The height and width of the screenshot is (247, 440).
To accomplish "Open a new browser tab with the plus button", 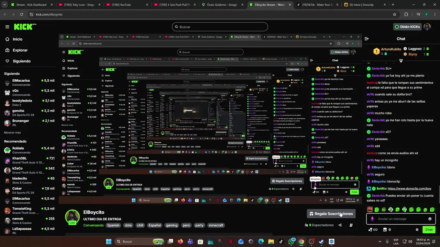I will pyautogui.click(x=393, y=5).
